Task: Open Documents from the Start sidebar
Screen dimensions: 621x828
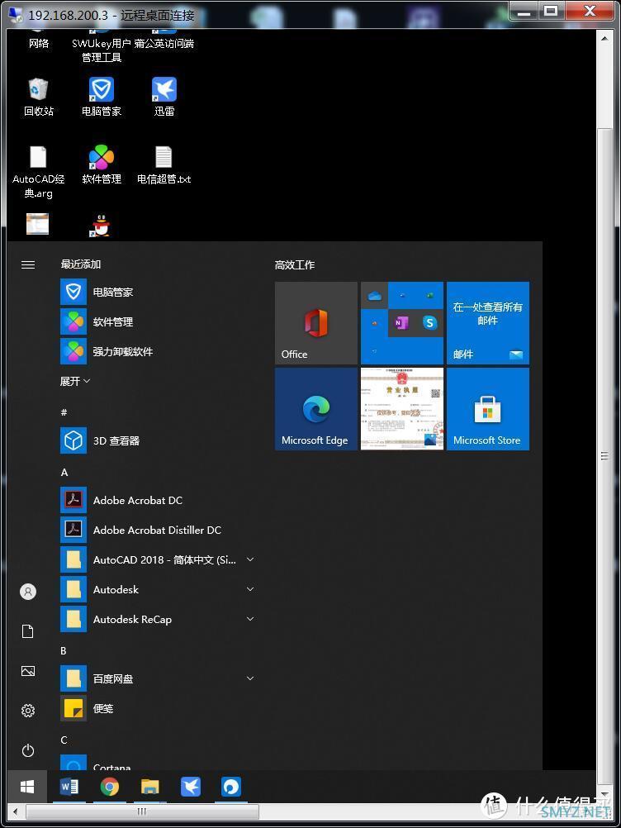Action: (28, 631)
